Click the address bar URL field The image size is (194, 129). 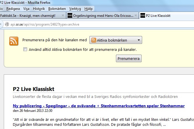[99, 24]
